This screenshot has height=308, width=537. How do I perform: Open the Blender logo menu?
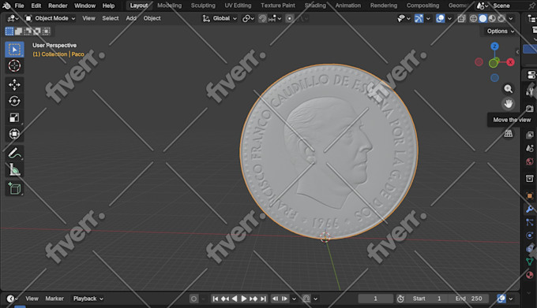point(6,6)
